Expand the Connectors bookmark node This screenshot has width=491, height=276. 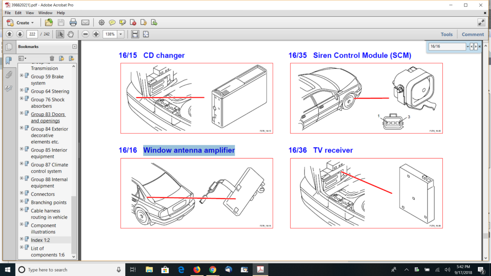[x=22, y=193]
